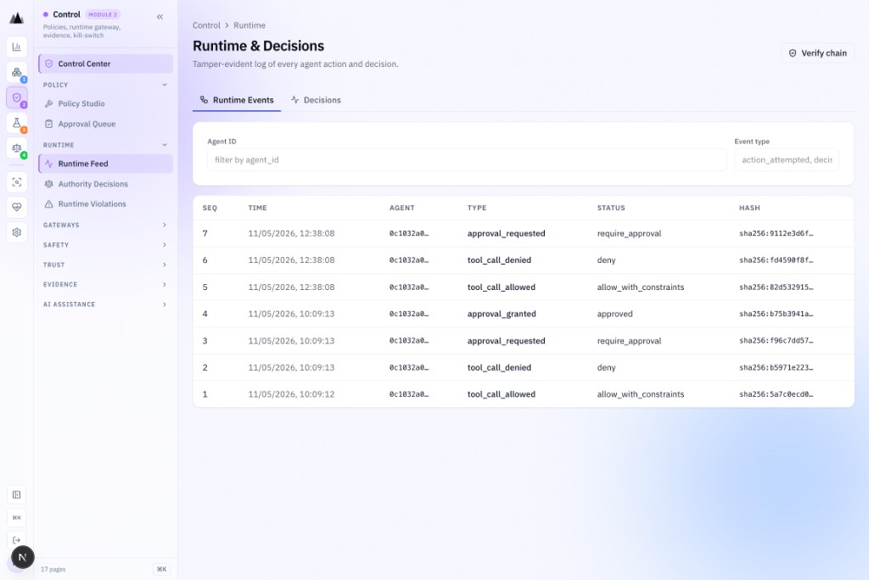Click the TYPE column header
869x580 pixels.
coord(477,209)
